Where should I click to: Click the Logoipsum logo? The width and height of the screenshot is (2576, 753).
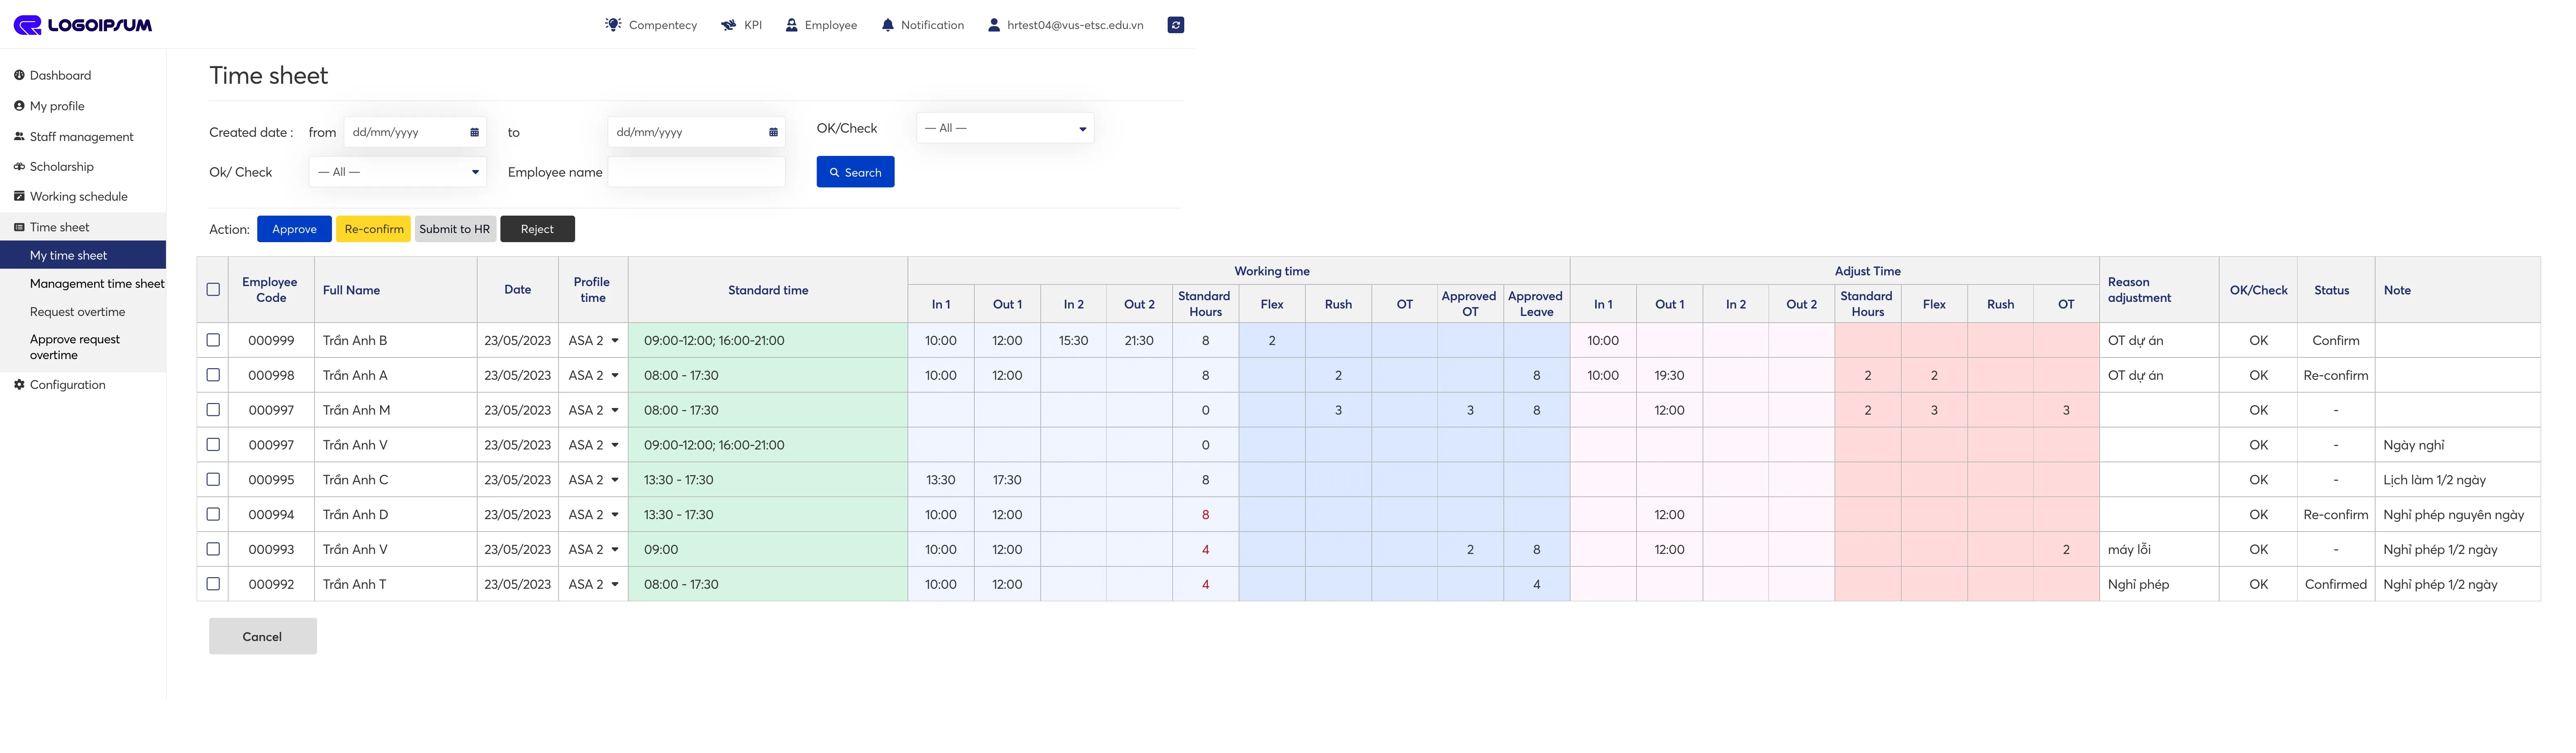coord(83,25)
